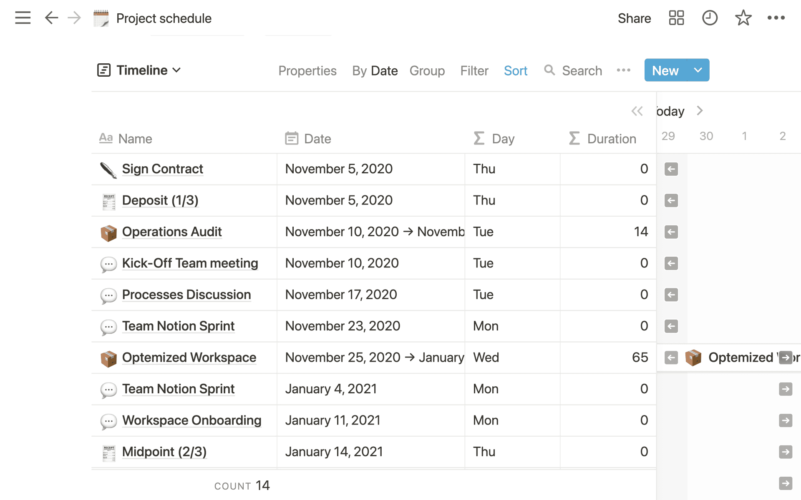Click the double-chevron to shift timeline left
The image size is (801, 500).
[x=637, y=111]
